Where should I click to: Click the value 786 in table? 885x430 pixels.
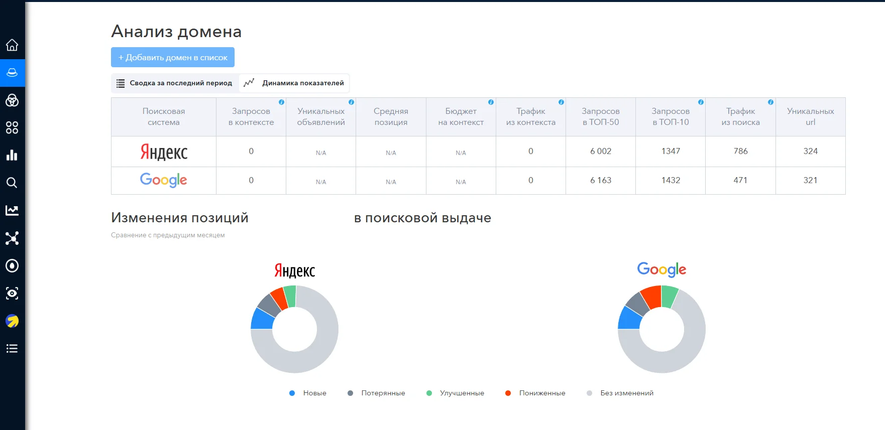tap(740, 151)
